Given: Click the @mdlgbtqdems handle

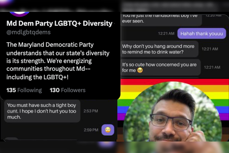Looking at the screenshot, I should [x=29, y=32].
